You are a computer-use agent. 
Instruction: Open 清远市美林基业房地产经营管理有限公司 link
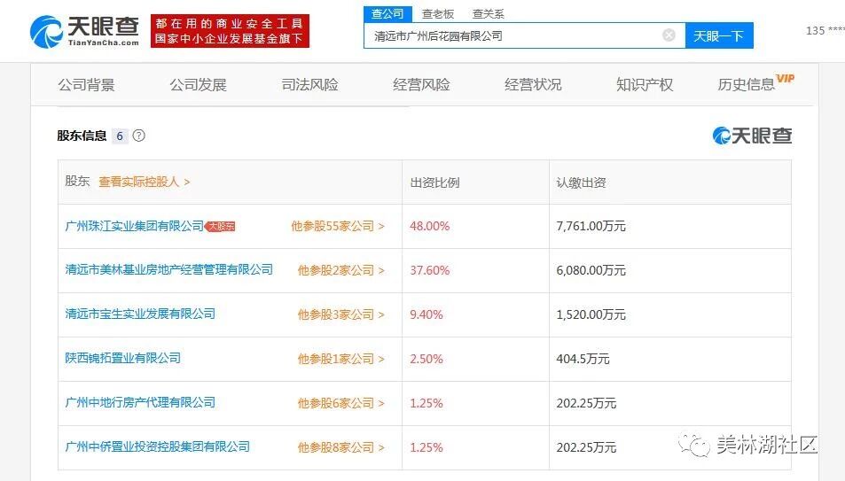(x=168, y=269)
